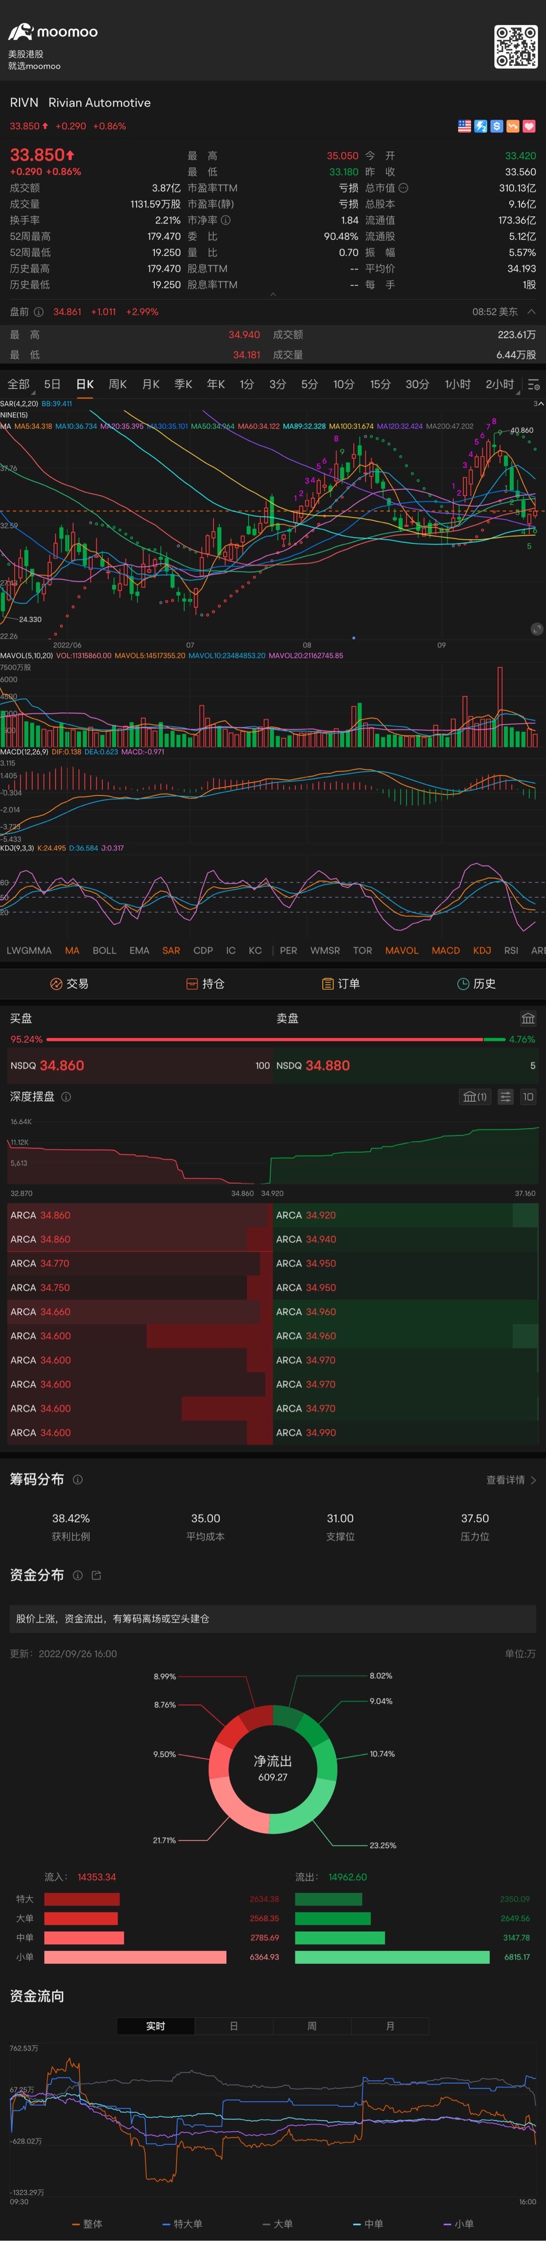Select 月 capital flow tab
This screenshot has height=2241, width=546.
(390, 2026)
